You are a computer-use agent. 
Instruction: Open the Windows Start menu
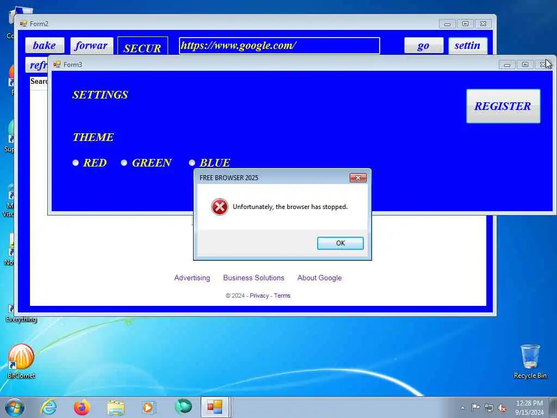point(15,407)
